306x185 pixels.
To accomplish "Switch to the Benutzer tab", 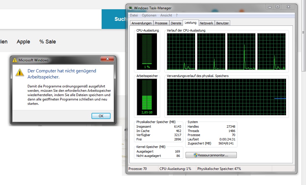I will click(x=222, y=23).
